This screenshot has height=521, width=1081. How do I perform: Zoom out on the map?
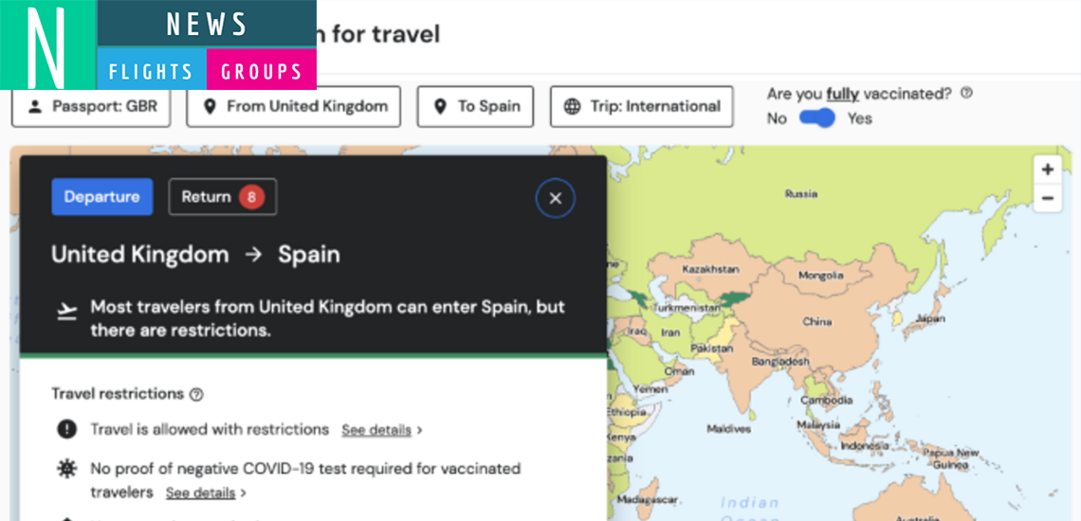point(1047,199)
